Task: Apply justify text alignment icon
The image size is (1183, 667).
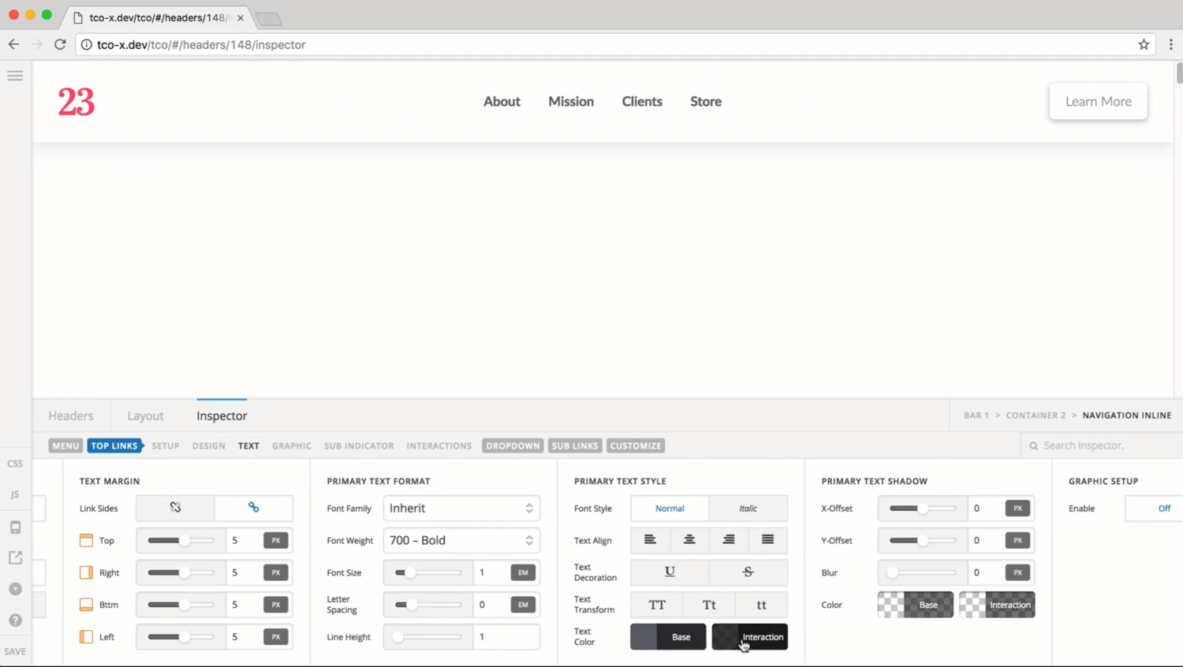Action: [x=767, y=540]
